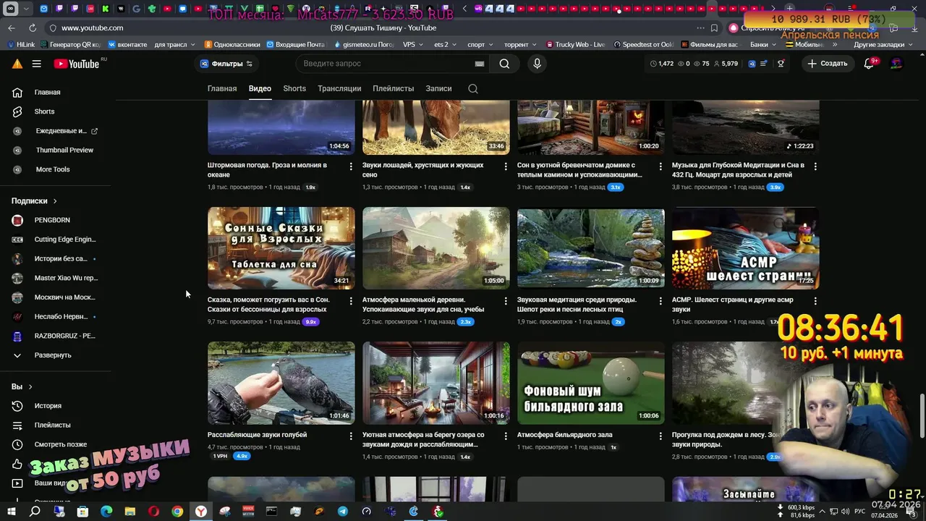Click the address bar www.youtube.com
Viewport: 926px width, 521px height.
[x=92, y=27]
